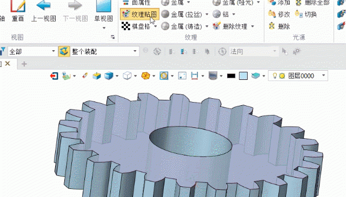Screen dimensions: 346x197
Task: Toggle the 整个装配 filter scope button
Action: click(x=64, y=52)
